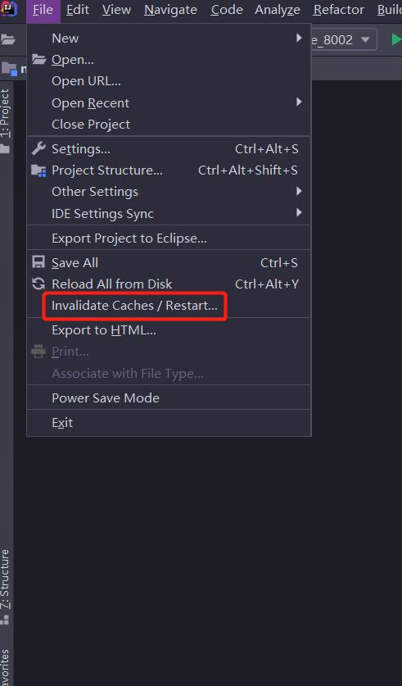Open Project Structure... dialog

[169, 170]
